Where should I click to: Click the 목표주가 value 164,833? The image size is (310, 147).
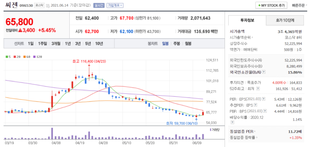[x=296, y=83]
